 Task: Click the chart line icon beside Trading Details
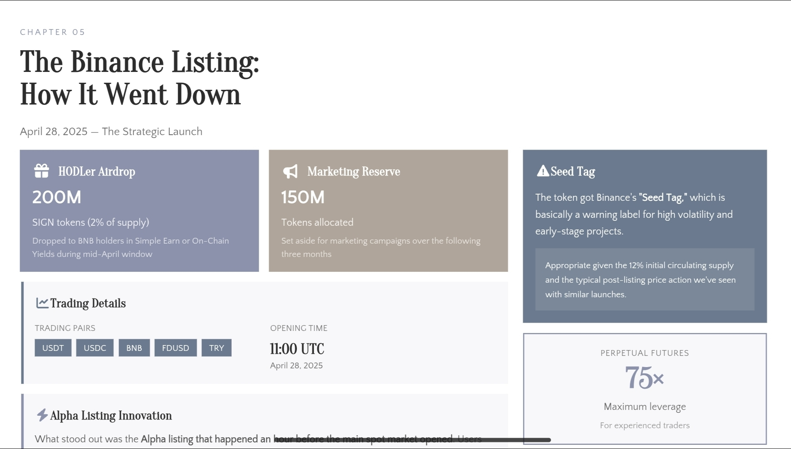(42, 303)
